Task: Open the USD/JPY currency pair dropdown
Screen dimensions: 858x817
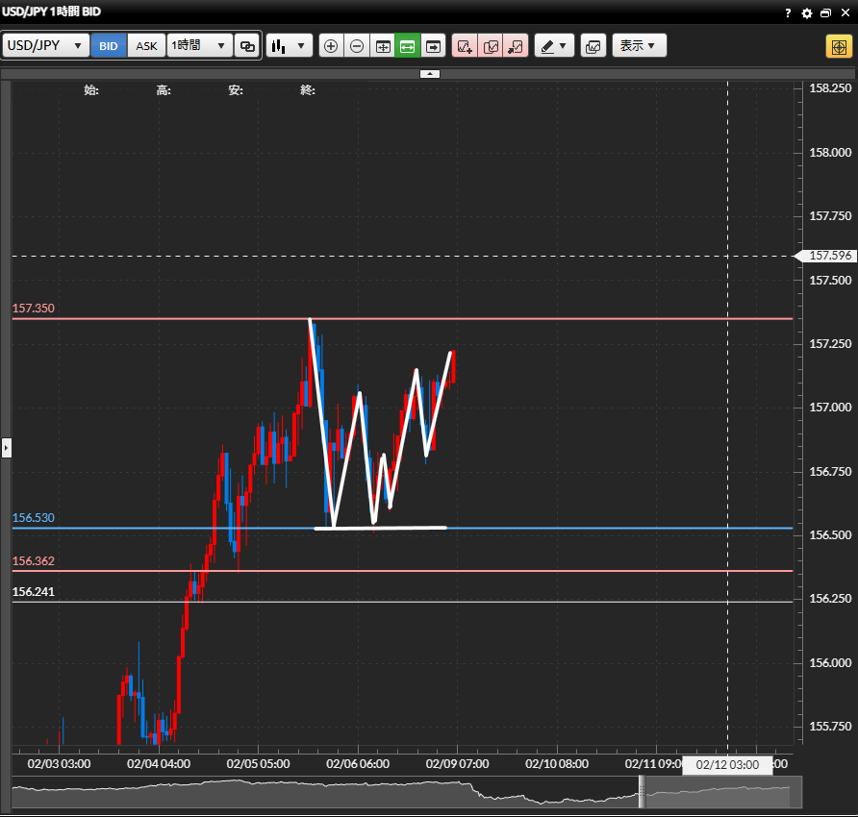Action: point(46,46)
